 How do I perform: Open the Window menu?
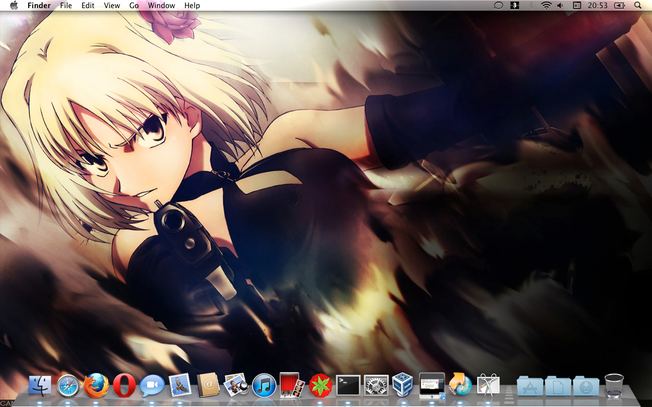(x=161, y=6)
